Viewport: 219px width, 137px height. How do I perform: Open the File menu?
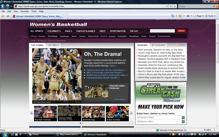3,11
